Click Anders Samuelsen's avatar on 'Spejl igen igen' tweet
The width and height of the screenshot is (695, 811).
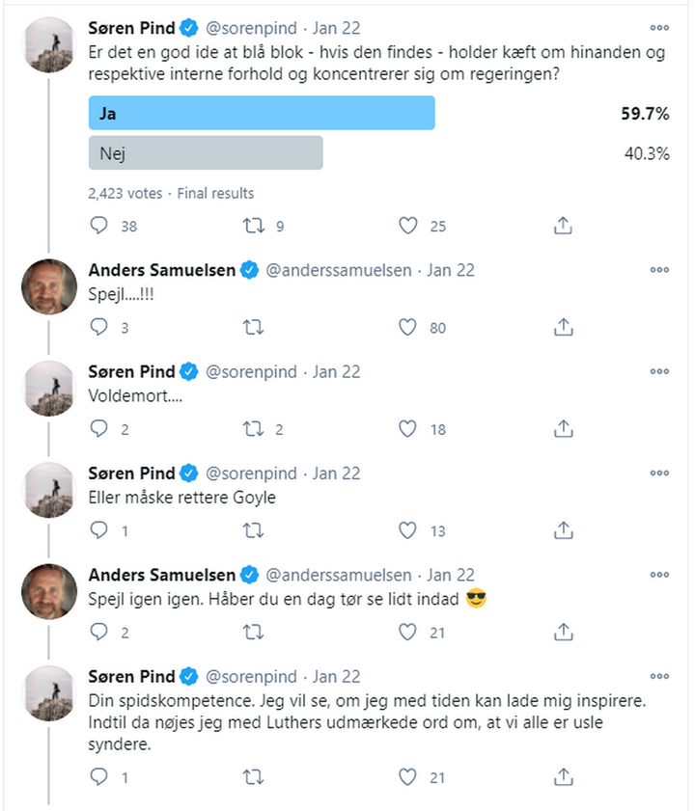[49, 590]
